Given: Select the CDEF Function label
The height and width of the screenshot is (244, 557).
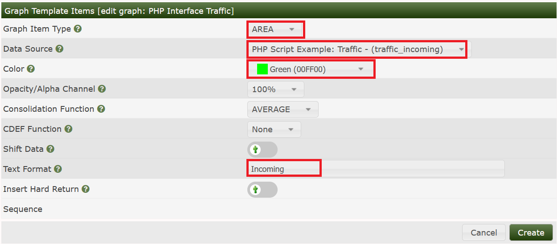Looking at the screenshot, I should coord(32,129).
